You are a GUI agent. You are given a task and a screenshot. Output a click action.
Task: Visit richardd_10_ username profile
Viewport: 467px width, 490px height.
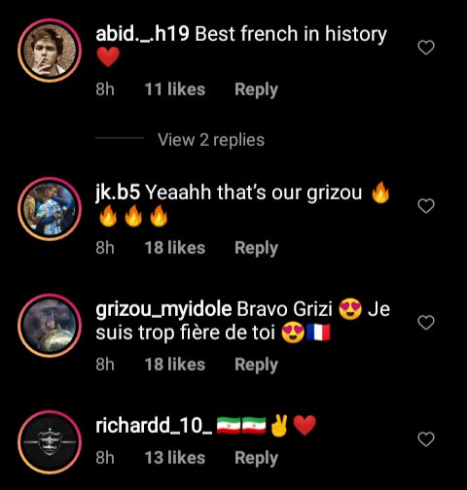[154, 426]
